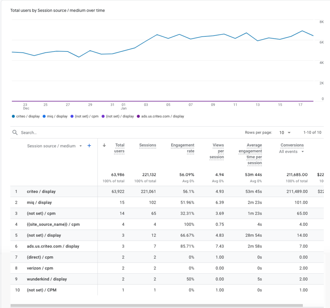Click the search magnifier icon
The image size is (330, 308).
point(15,132)
